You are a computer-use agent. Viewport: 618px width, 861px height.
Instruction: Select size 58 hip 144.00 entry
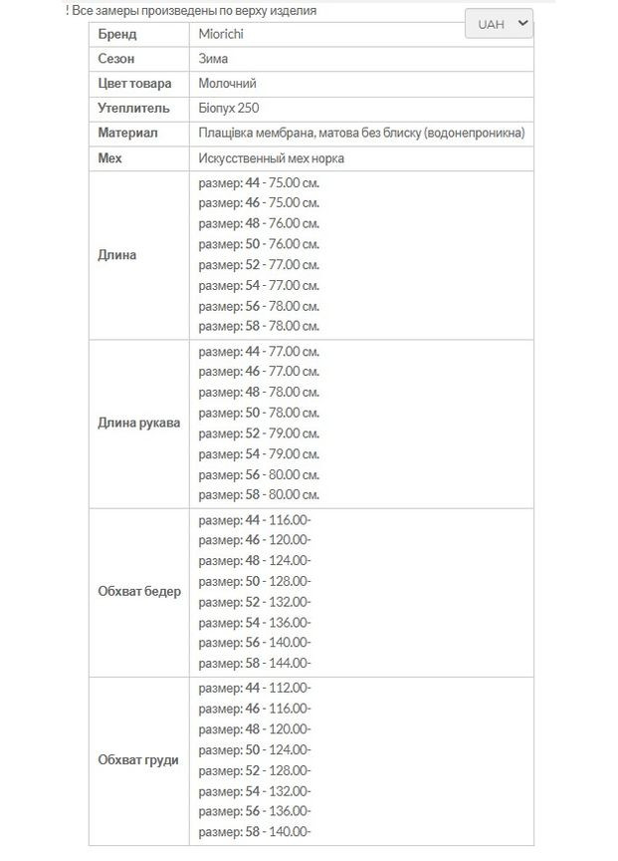click(x=255, y=663)
